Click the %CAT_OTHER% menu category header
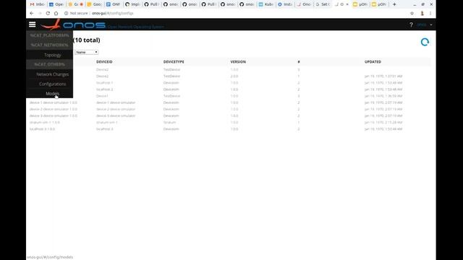This screenshot has height=260, width=463. click(49, 64)
